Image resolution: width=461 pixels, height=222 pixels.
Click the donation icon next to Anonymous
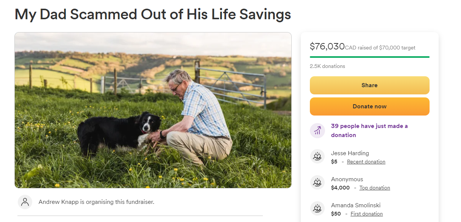click(x=317, y=183)
